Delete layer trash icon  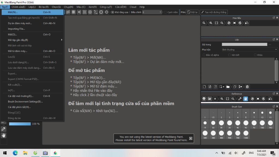tap(247, 87)
